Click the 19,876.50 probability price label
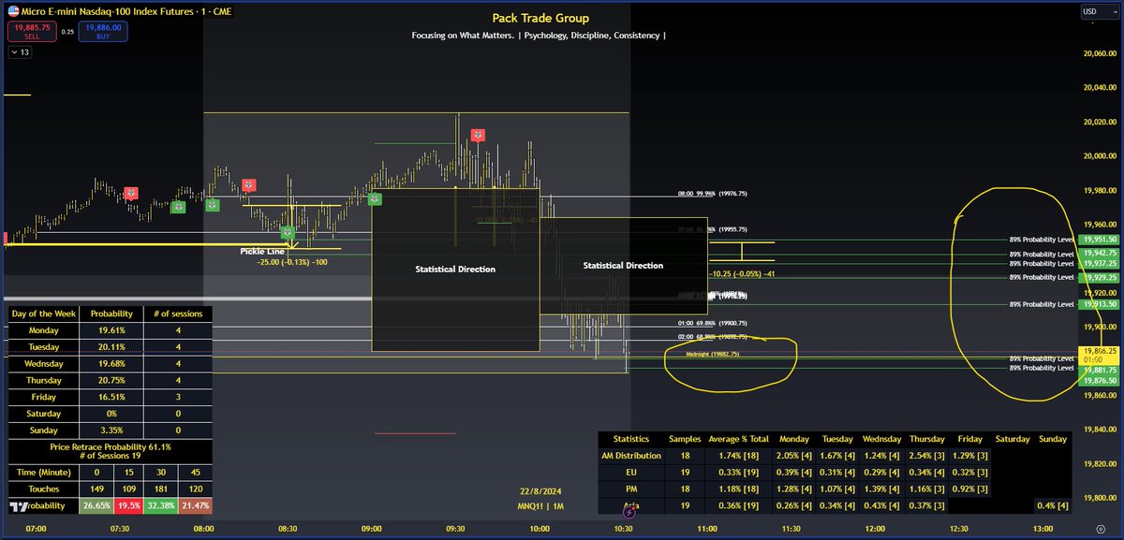This screenshot has height=540, width=1124. pos(1100,381)
